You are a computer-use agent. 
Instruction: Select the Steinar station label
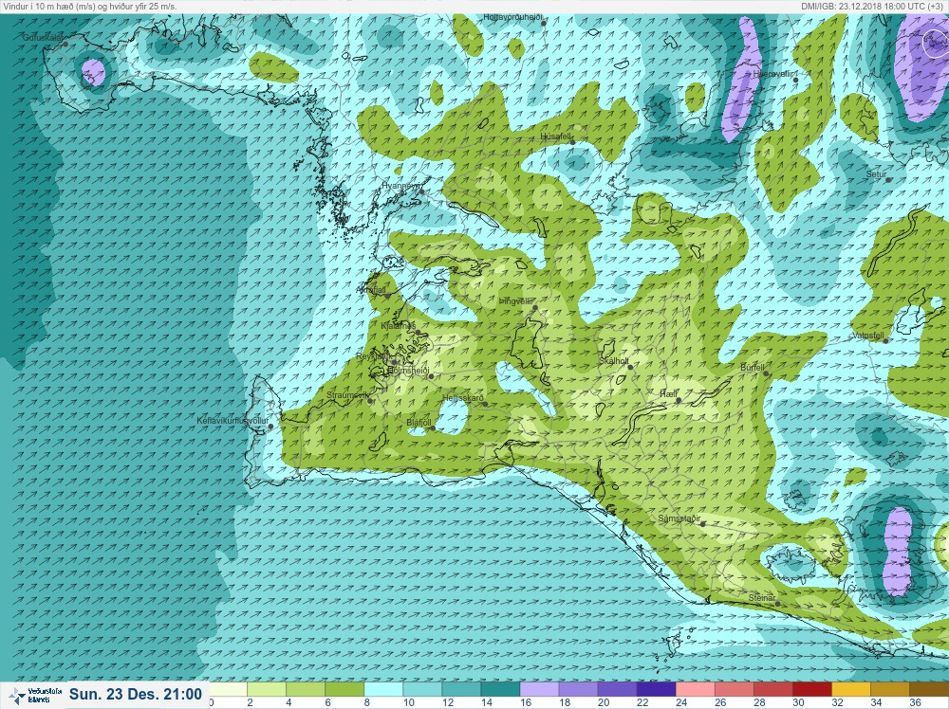761,598
